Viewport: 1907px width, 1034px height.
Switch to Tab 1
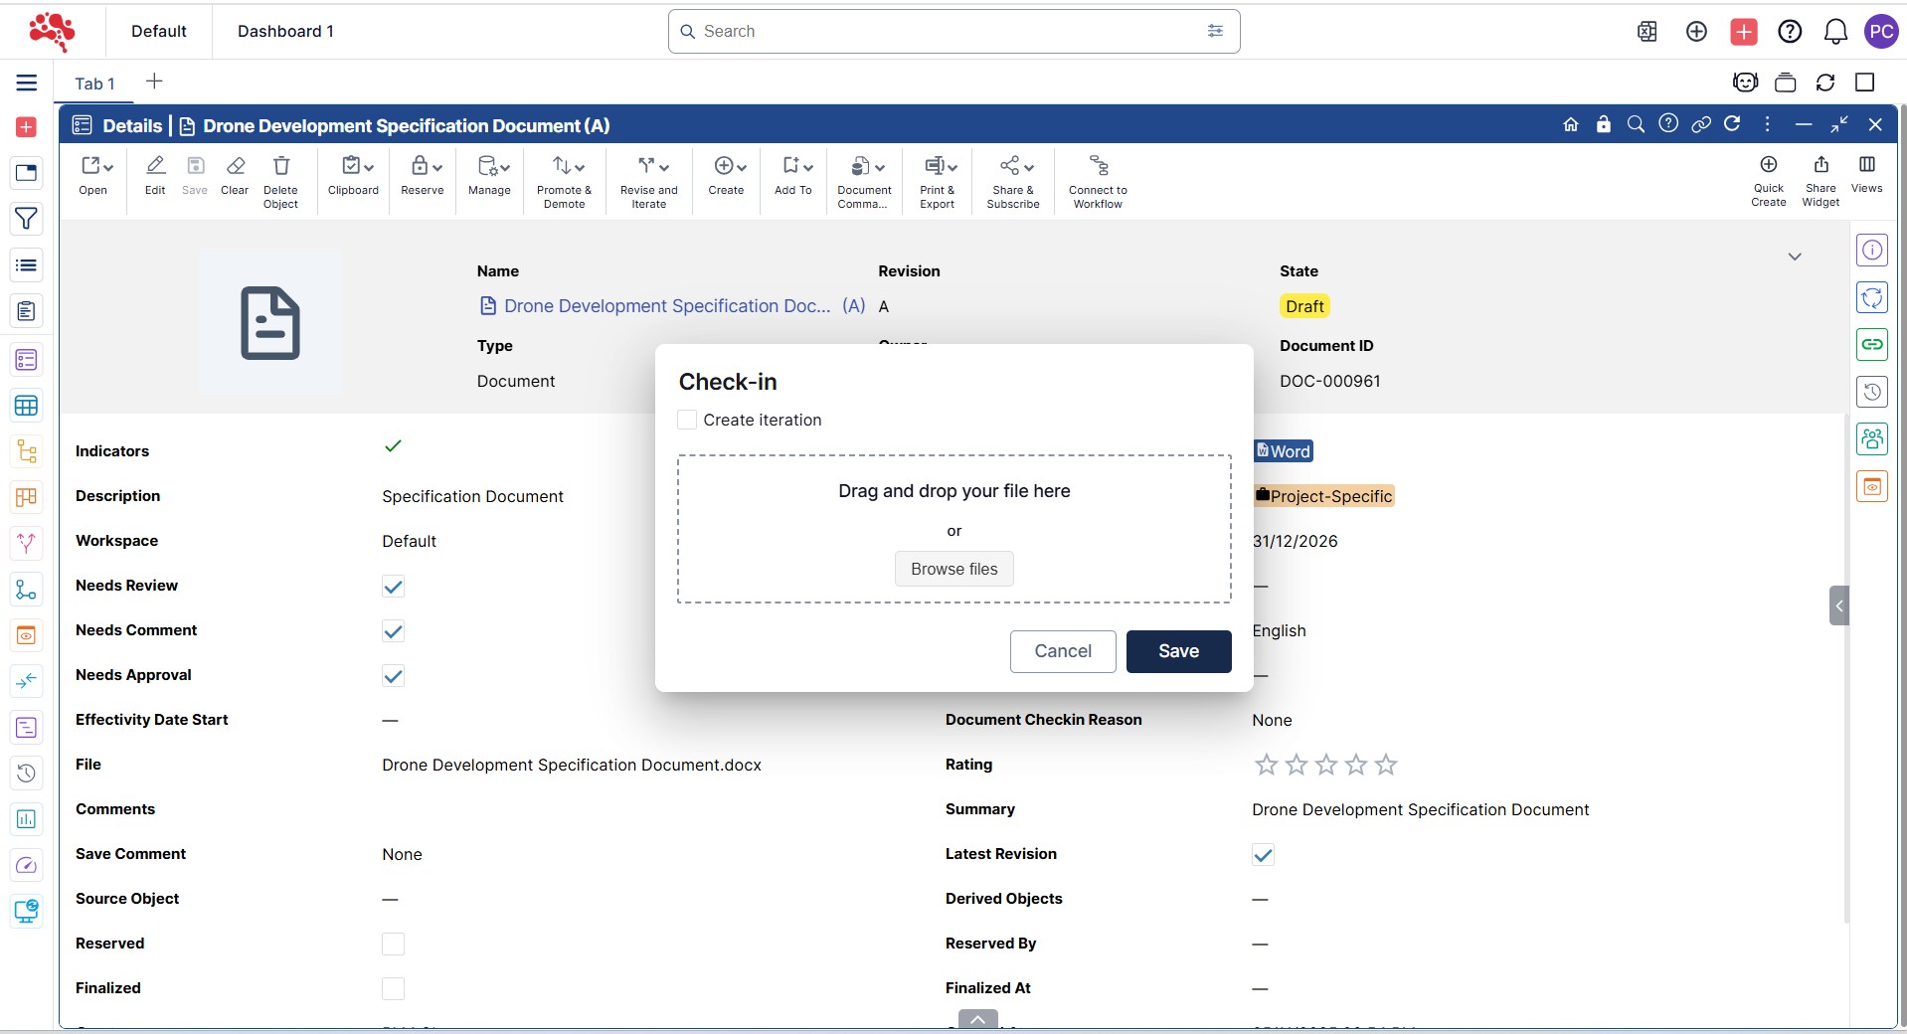[94, 84]
